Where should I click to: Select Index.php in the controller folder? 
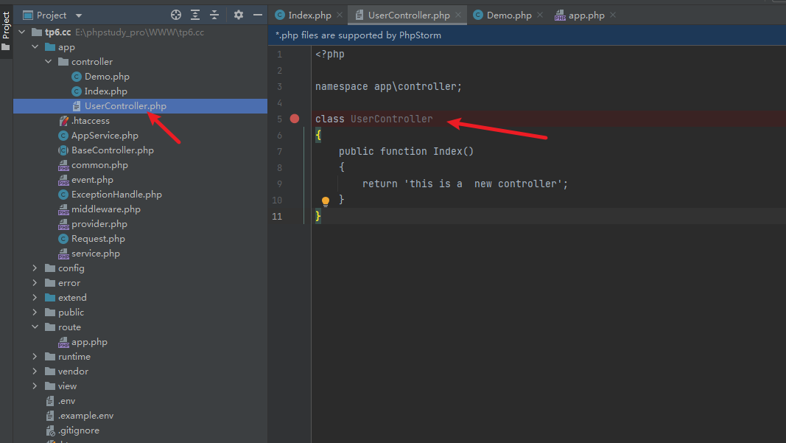(x=106, y=91)
